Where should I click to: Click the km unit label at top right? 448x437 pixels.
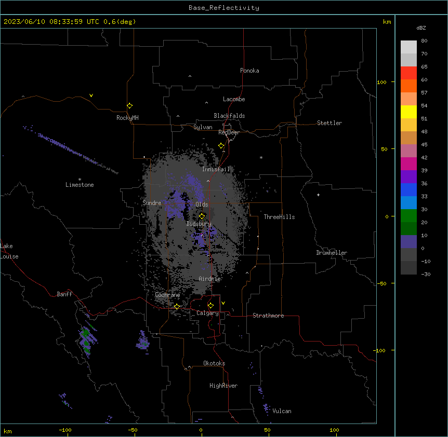pyautogui.click(x=387, y=22)
